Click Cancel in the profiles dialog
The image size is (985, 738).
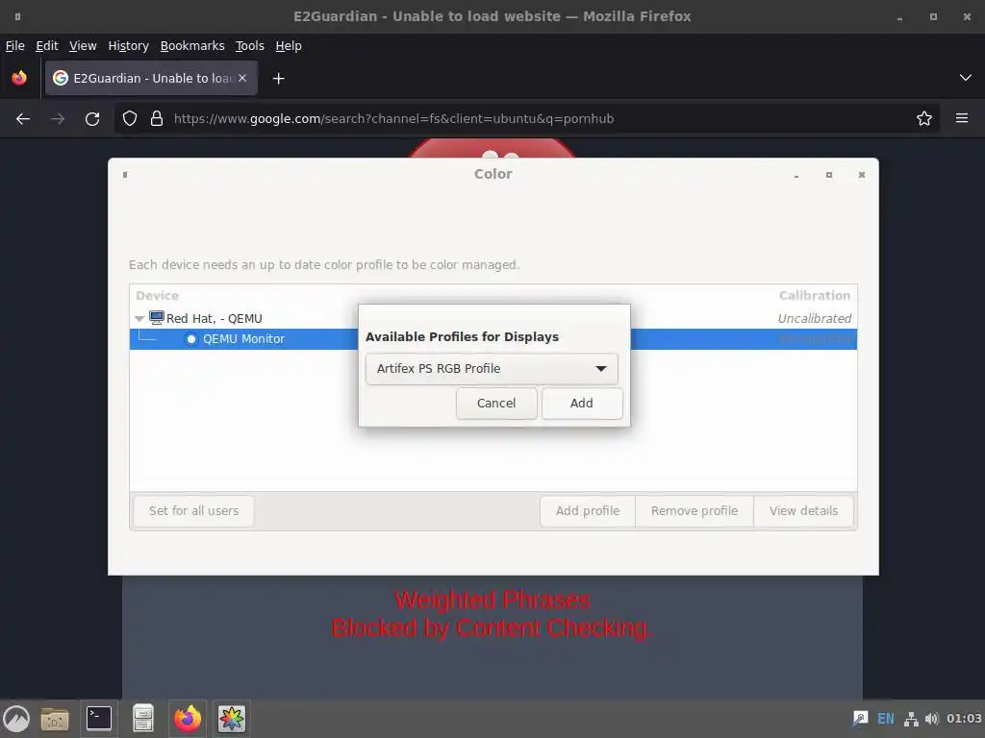496,404
